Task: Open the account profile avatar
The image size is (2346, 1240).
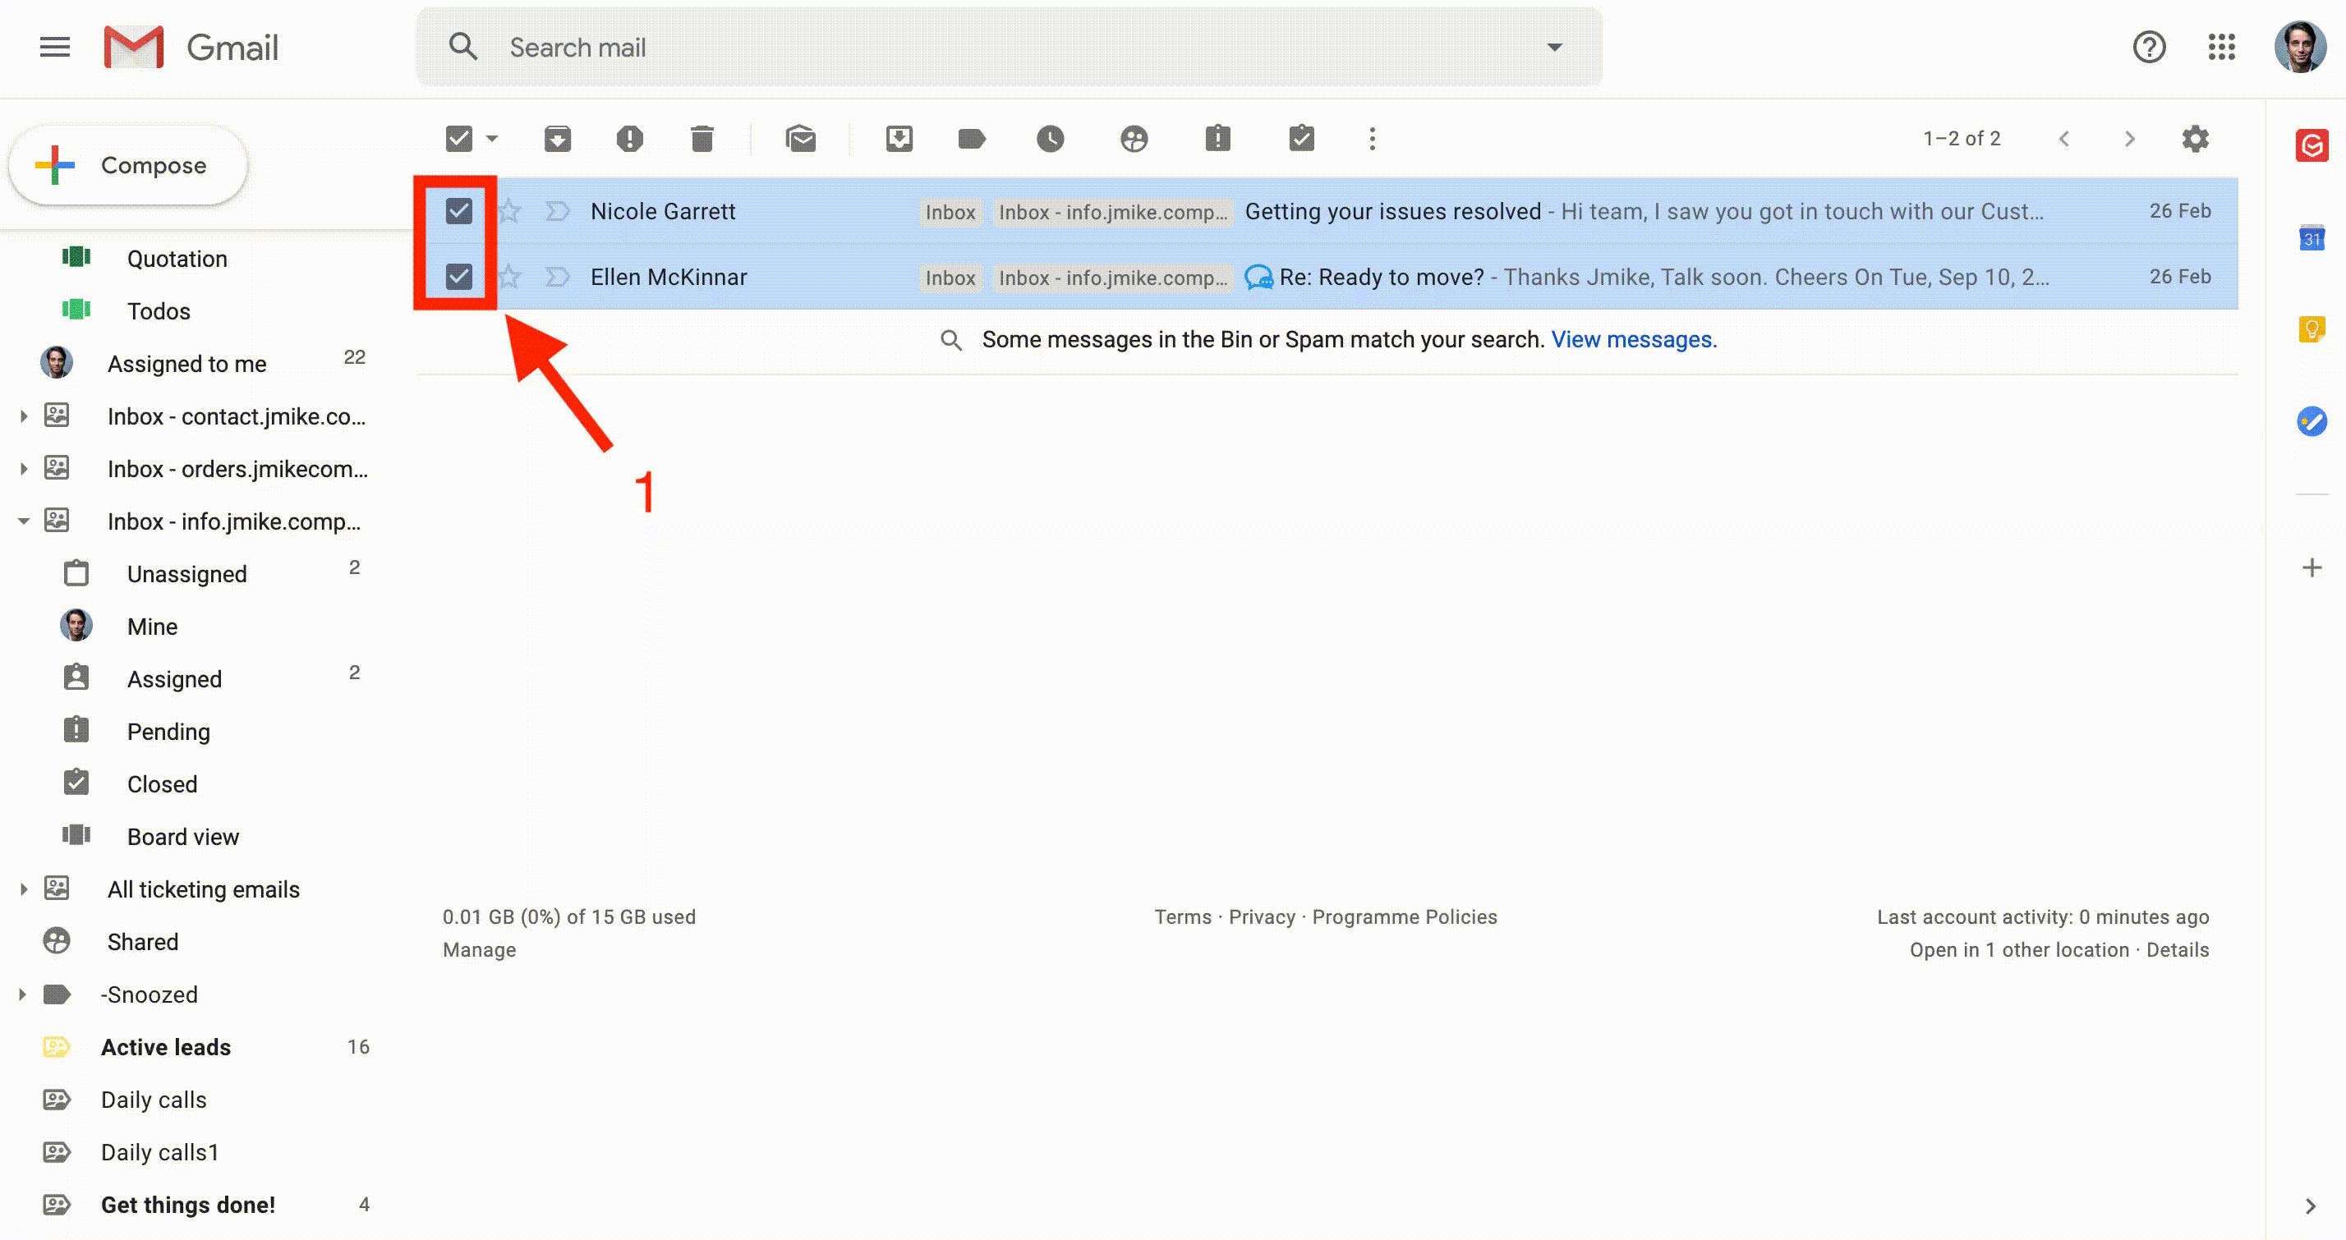Action: point(2301,48)
